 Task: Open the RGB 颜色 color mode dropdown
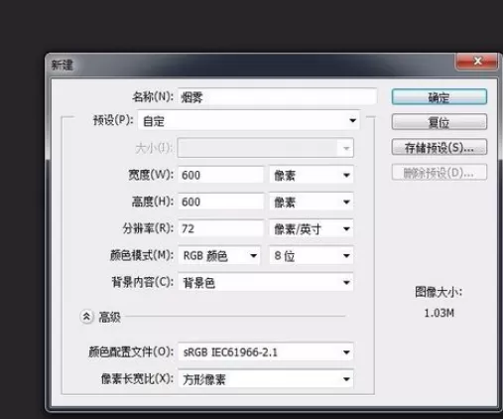click(219, 255)
